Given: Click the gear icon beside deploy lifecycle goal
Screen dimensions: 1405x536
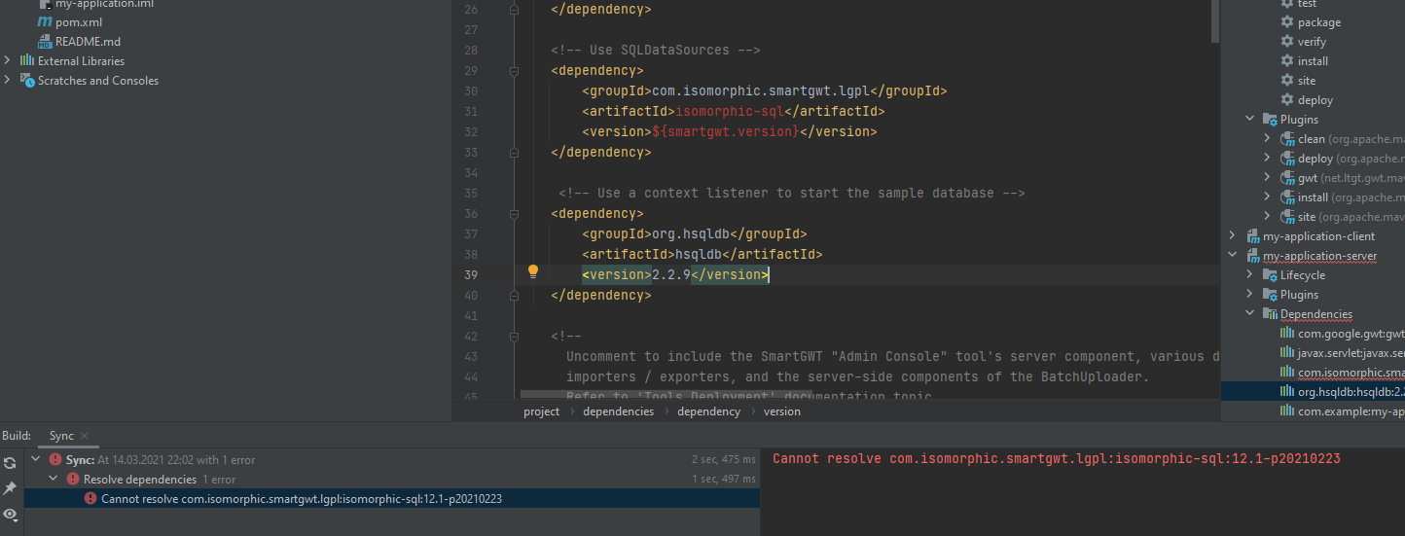Looking at the screenshot, I should 1287,100.
